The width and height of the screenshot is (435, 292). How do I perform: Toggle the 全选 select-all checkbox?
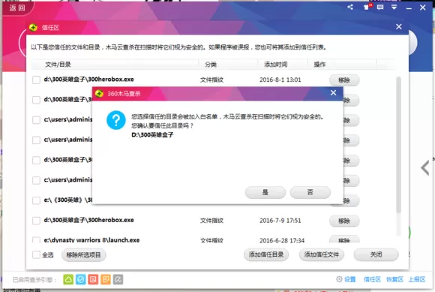click(x=36, y=254)
